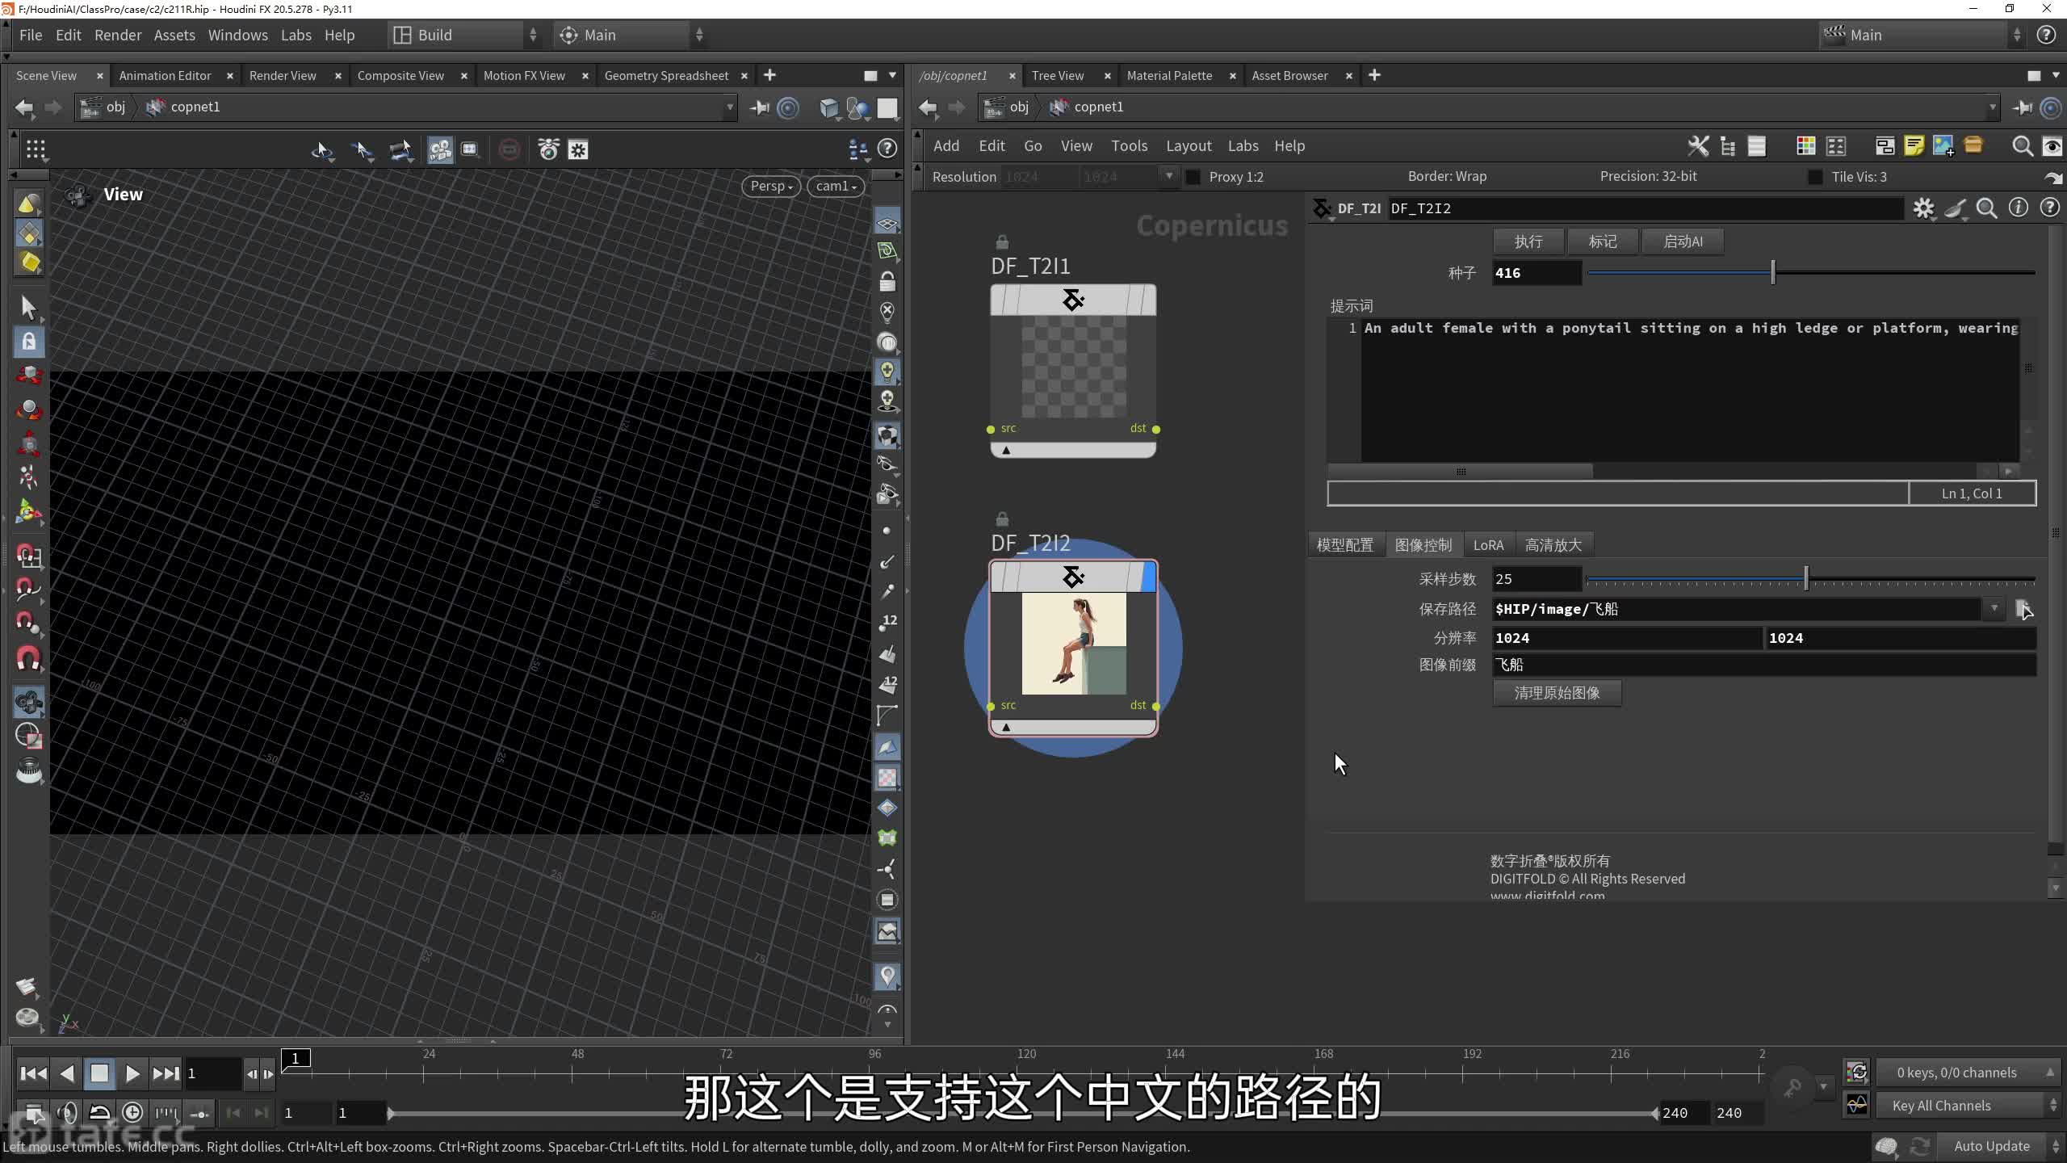
Task: Click the 清理原始图像 button
Action: point(1556,693)
